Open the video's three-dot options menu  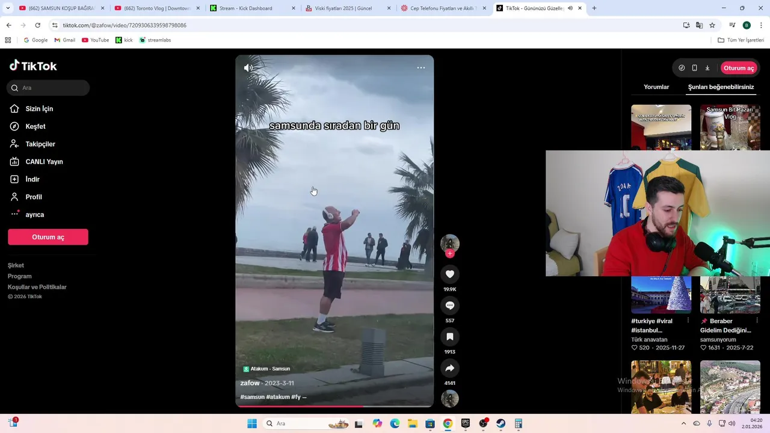(x=421, y=67)
